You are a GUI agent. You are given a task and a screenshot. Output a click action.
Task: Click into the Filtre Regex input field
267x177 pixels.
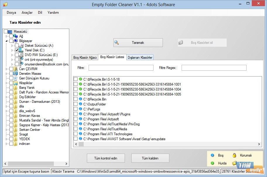click(x=214, y=68)
